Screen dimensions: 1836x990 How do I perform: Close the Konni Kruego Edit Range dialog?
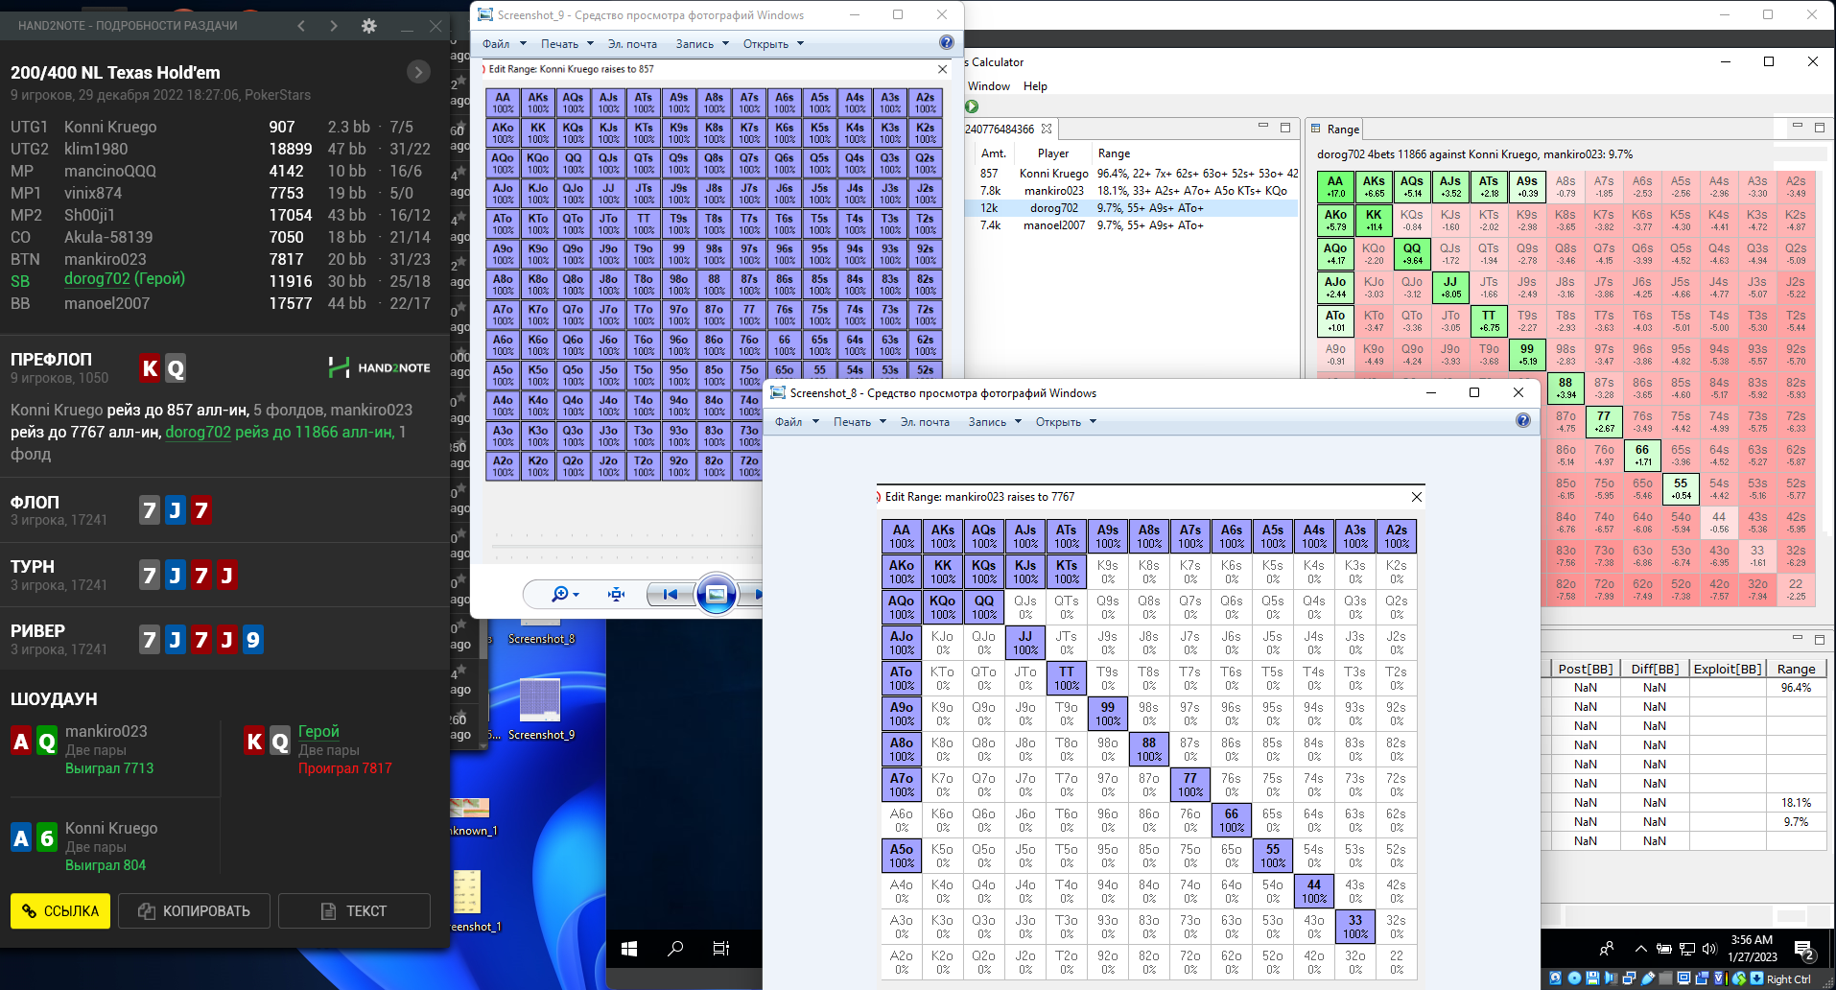[942, 69]
